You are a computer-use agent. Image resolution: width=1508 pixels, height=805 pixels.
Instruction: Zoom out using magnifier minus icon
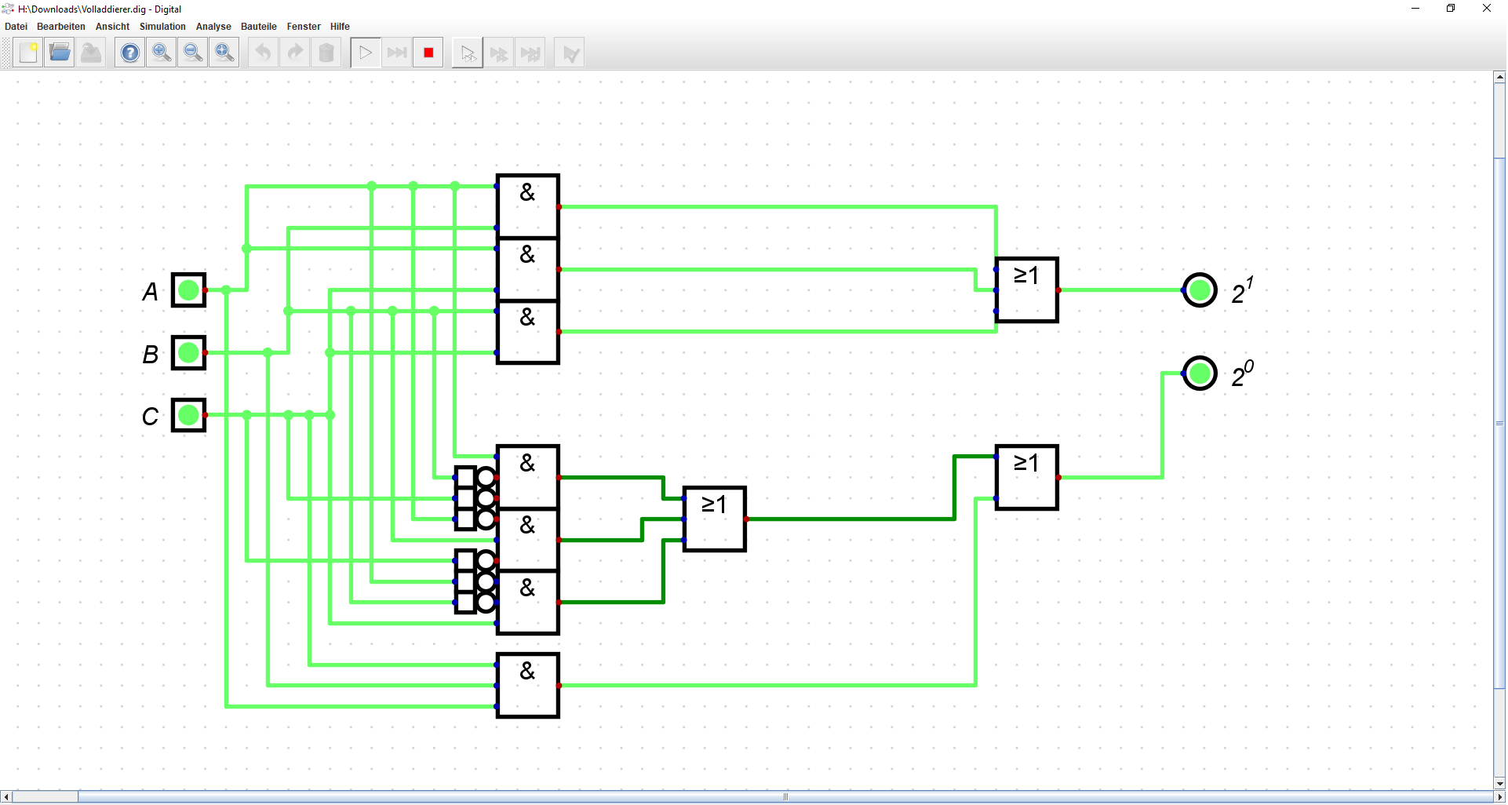193,53
